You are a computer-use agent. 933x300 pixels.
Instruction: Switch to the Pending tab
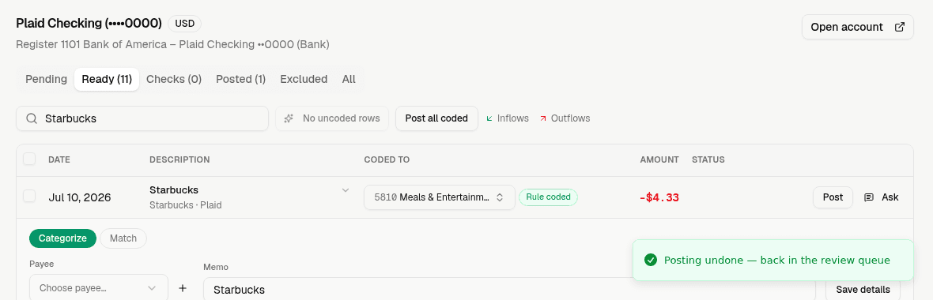click(47, 79)
